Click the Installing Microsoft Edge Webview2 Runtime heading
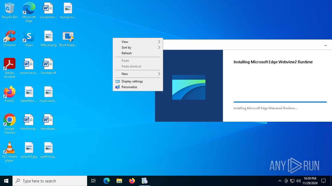This screenshot has width=332, height=186. (x=273, y=62)
